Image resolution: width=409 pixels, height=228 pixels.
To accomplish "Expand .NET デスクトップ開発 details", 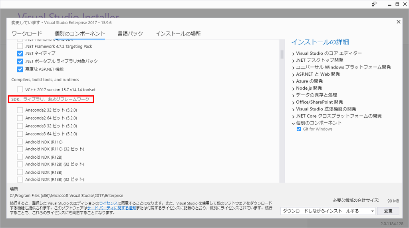I will (x=294, y=61).
